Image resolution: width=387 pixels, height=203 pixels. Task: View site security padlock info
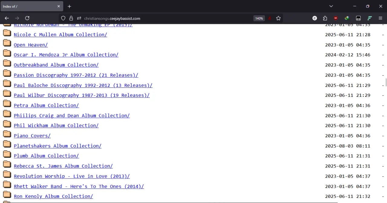point(71,18)
